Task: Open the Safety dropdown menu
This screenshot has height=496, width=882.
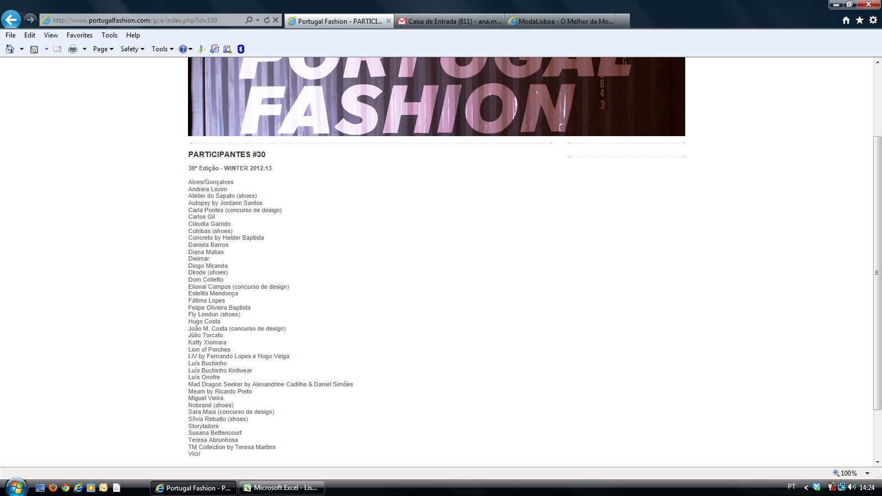Action: [132, 49]
